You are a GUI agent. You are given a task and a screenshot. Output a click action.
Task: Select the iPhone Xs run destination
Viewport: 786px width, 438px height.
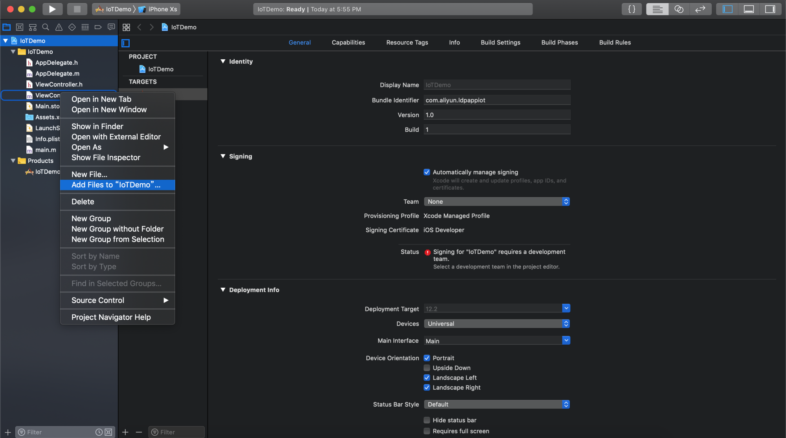pyautogui.click(x=158, y=9)
